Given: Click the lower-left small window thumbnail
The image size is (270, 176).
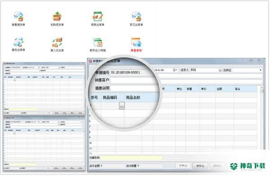Looking at the screenshot, I should coord(44,144).
